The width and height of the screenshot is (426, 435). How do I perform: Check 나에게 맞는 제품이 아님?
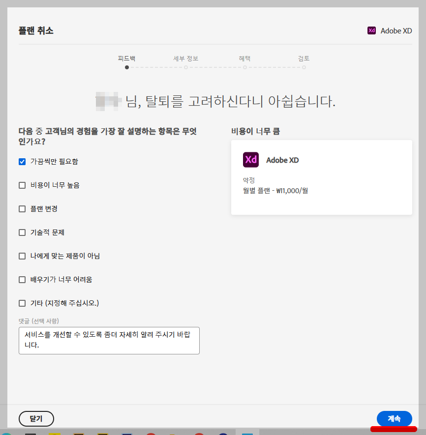pyautogui.click(x=22, y=256)
